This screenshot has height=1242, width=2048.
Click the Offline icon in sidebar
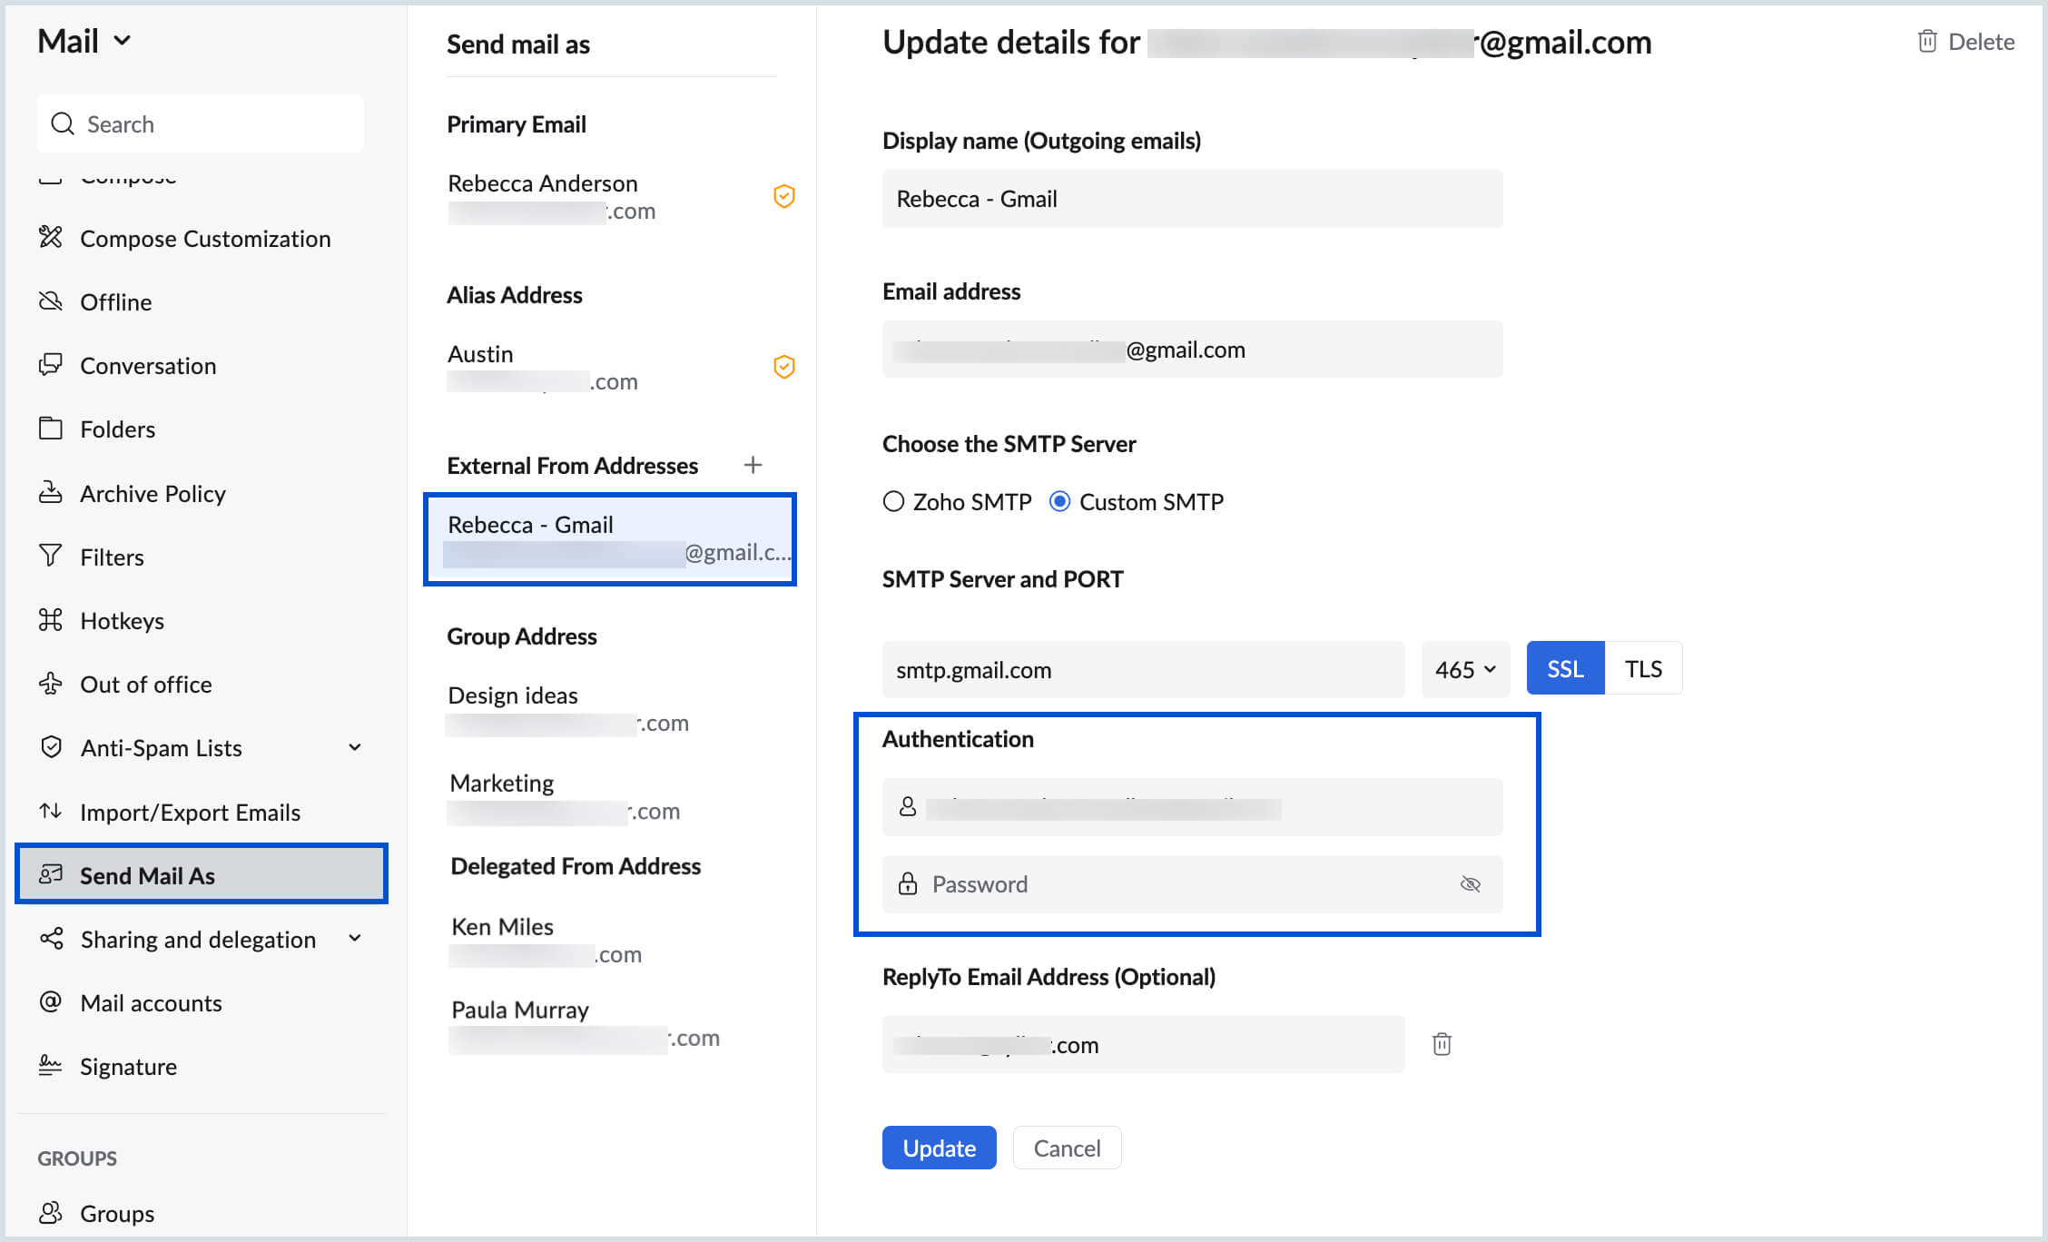coord(51,303)
